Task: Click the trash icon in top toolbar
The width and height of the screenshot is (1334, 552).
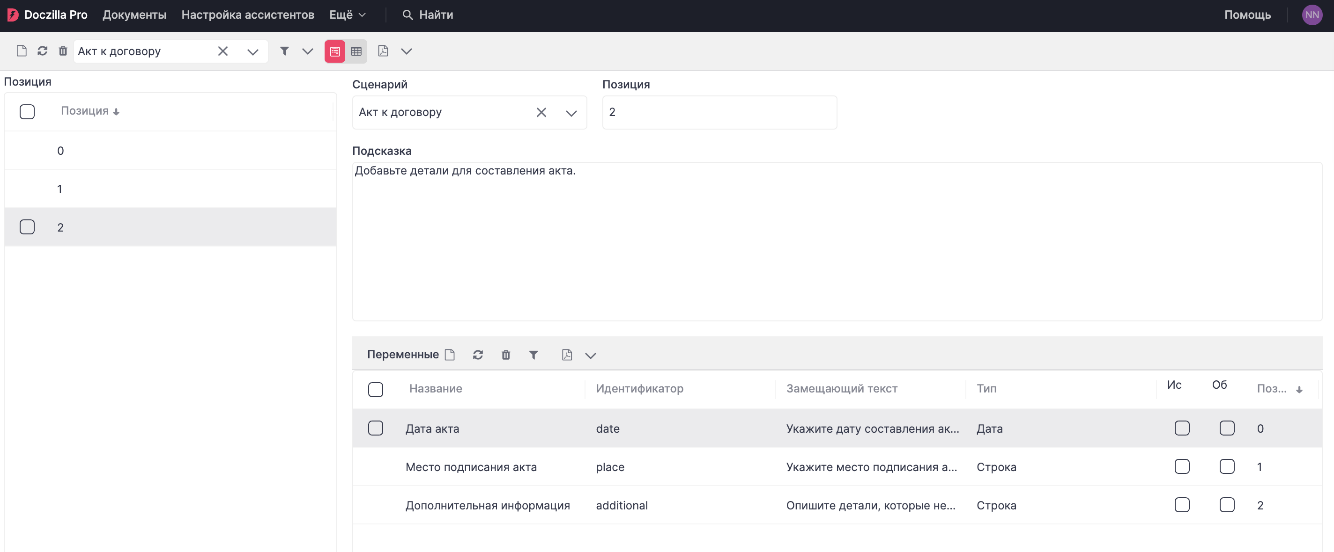Action: click(x=63, y=51)
